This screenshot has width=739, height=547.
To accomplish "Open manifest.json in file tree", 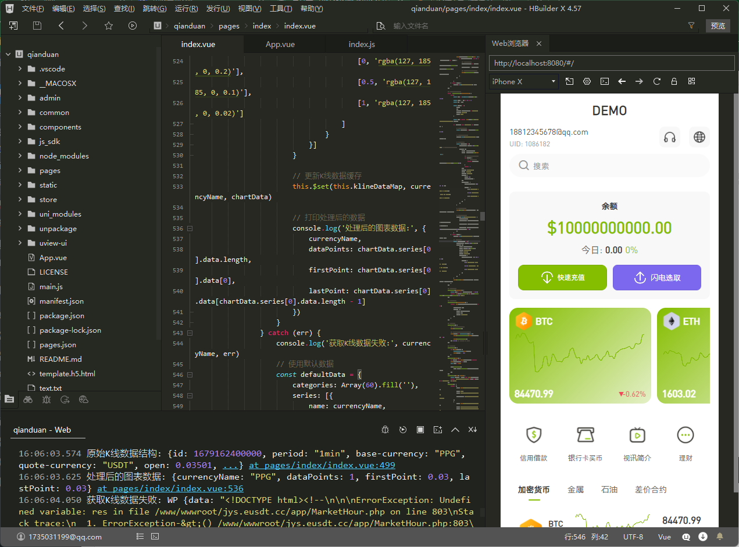I will point(62,301).
